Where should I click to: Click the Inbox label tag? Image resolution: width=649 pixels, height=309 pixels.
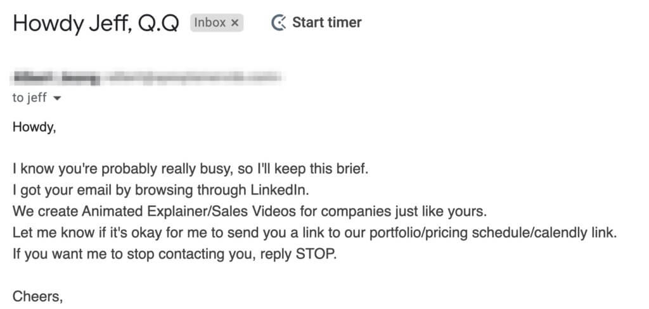pyautogui.click(x=217, y=23)
